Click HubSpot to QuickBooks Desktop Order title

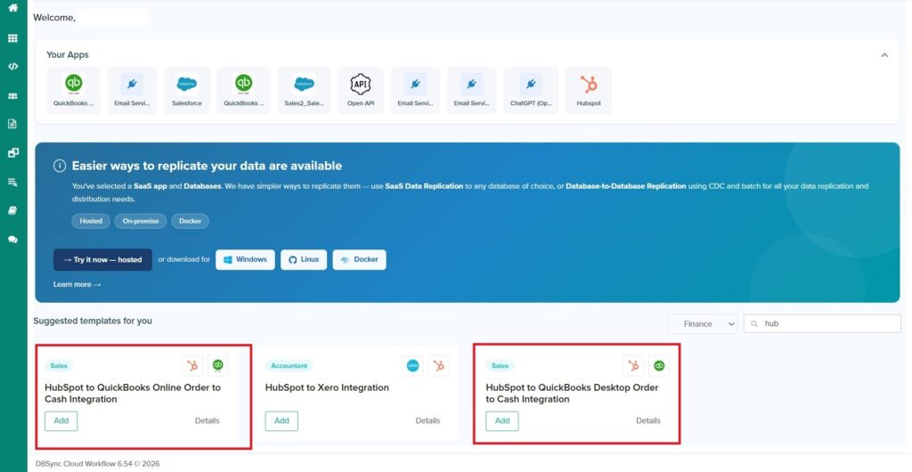pyautogui.click(x=573, y=394)
